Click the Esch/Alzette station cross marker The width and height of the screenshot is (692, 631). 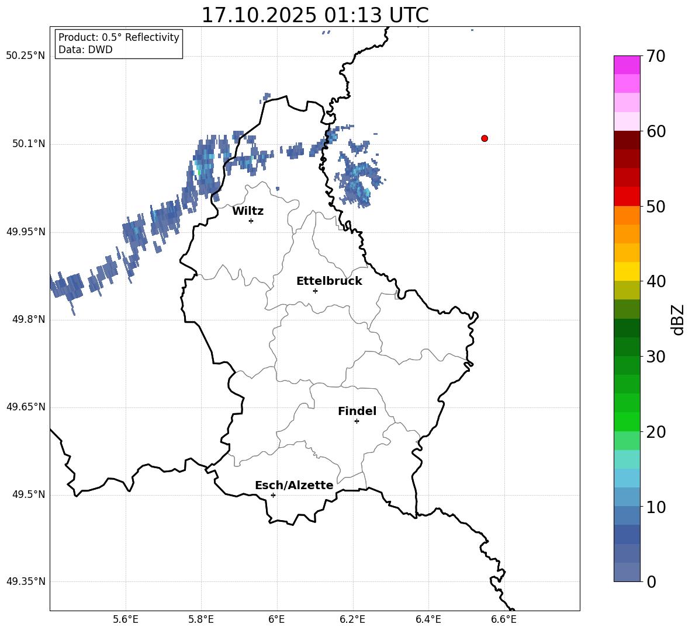273,495
